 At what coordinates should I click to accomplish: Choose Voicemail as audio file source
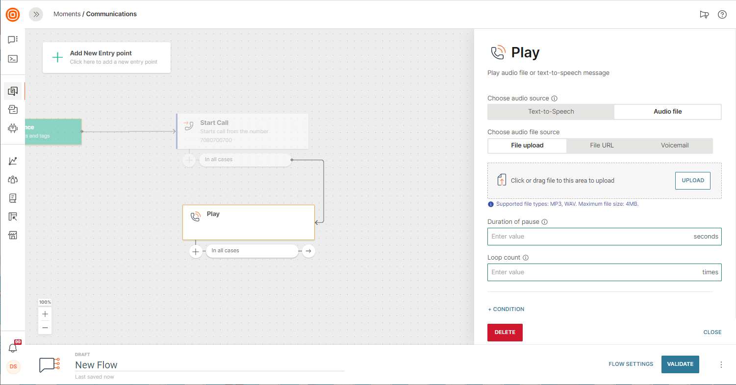(x=675, y=145)
